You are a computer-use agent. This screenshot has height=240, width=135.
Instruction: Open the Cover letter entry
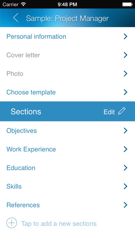68,55
